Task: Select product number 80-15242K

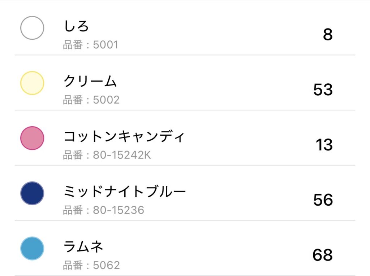Action: (x=107, y=155)
